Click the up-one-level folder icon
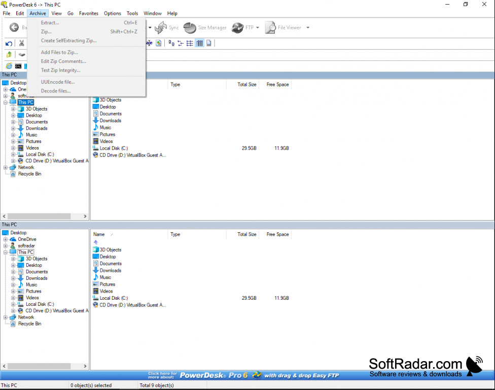The height and width of the screenshot is (390, 495). coord(9,54)
